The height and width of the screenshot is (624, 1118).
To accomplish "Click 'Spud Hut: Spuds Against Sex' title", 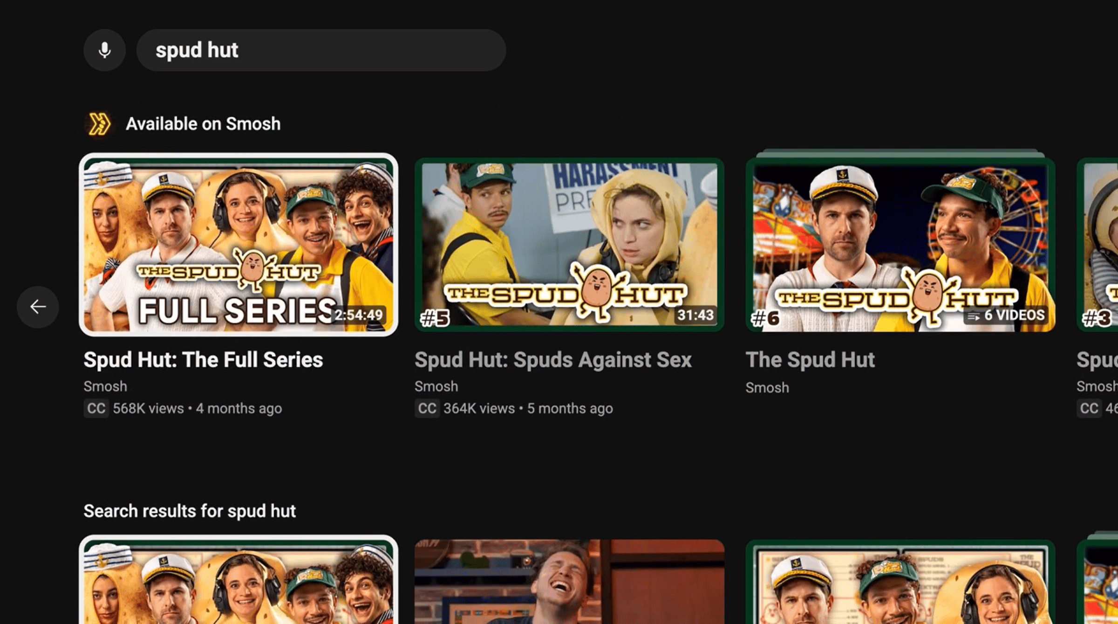I will 553,360.
